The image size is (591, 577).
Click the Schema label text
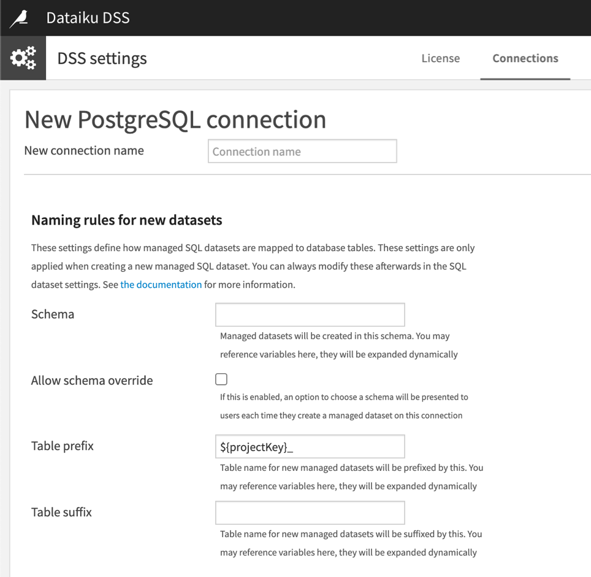[x=53, y=314]
